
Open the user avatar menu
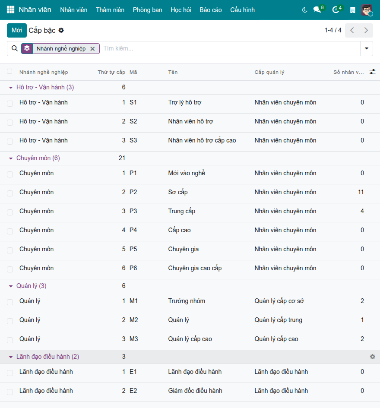pos(367,10)
